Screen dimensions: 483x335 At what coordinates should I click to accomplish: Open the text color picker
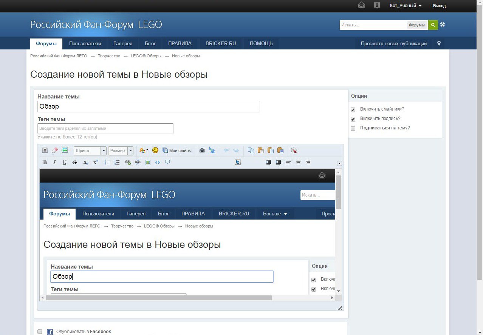pyautogui.click(x=144, y=151)
